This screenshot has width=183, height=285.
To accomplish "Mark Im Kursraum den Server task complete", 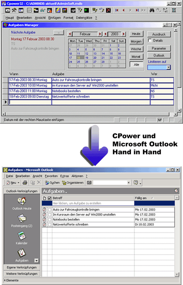I will tap(50, 215).
